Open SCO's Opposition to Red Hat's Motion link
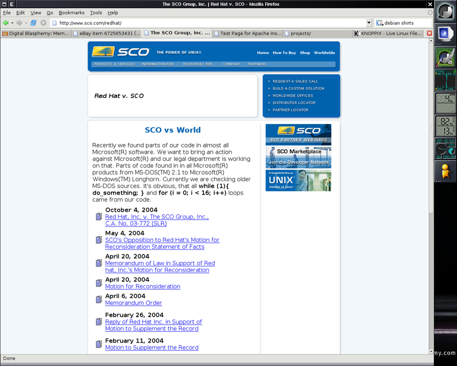The width and height of the screenshot is (457, 366). coord(162,243)
